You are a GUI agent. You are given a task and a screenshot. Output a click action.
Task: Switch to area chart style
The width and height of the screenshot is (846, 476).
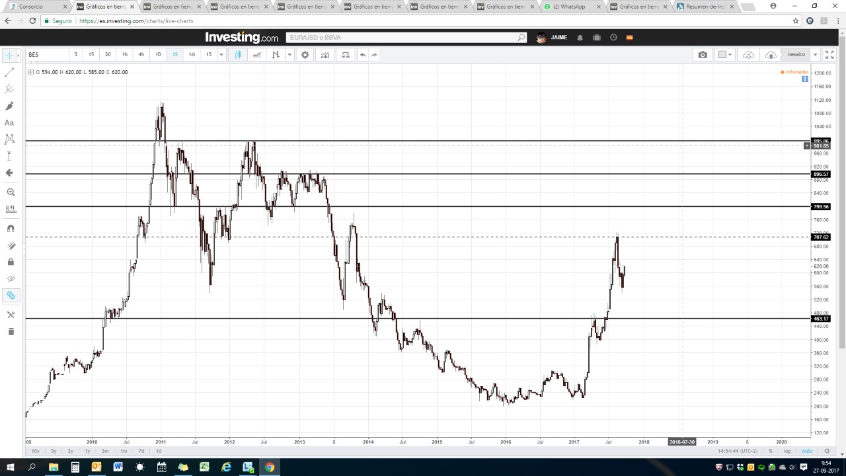(256, 55)
